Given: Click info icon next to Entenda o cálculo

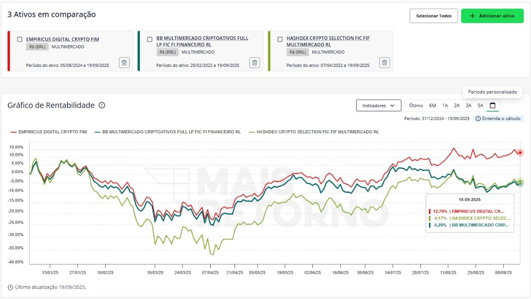Looking at the screenshot, I should 478,119.
